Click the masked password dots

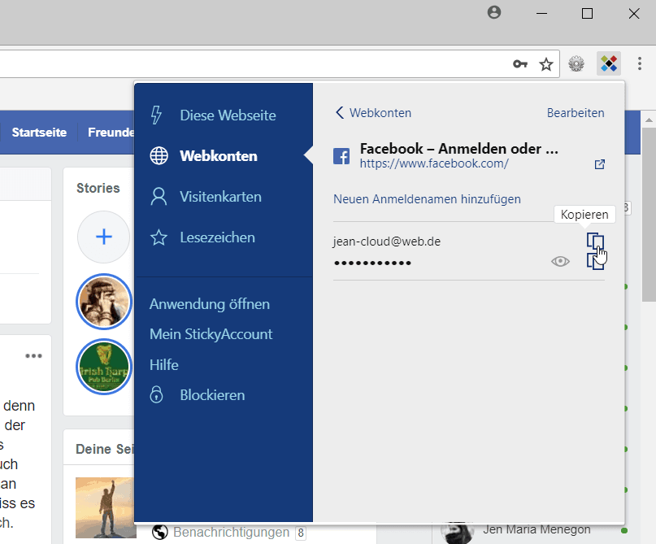pyautogui.click(x=372, y=263)
